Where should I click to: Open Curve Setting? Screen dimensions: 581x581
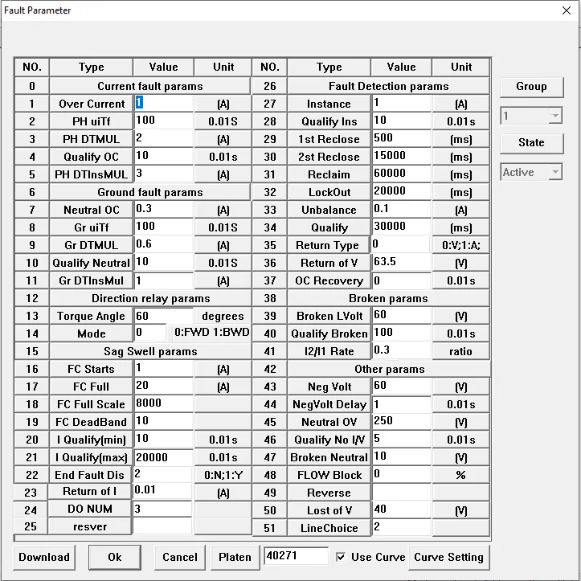[448, 557]
